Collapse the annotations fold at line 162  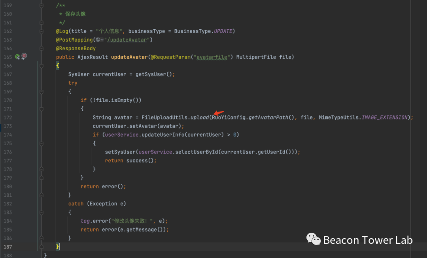tap(42, 31)
